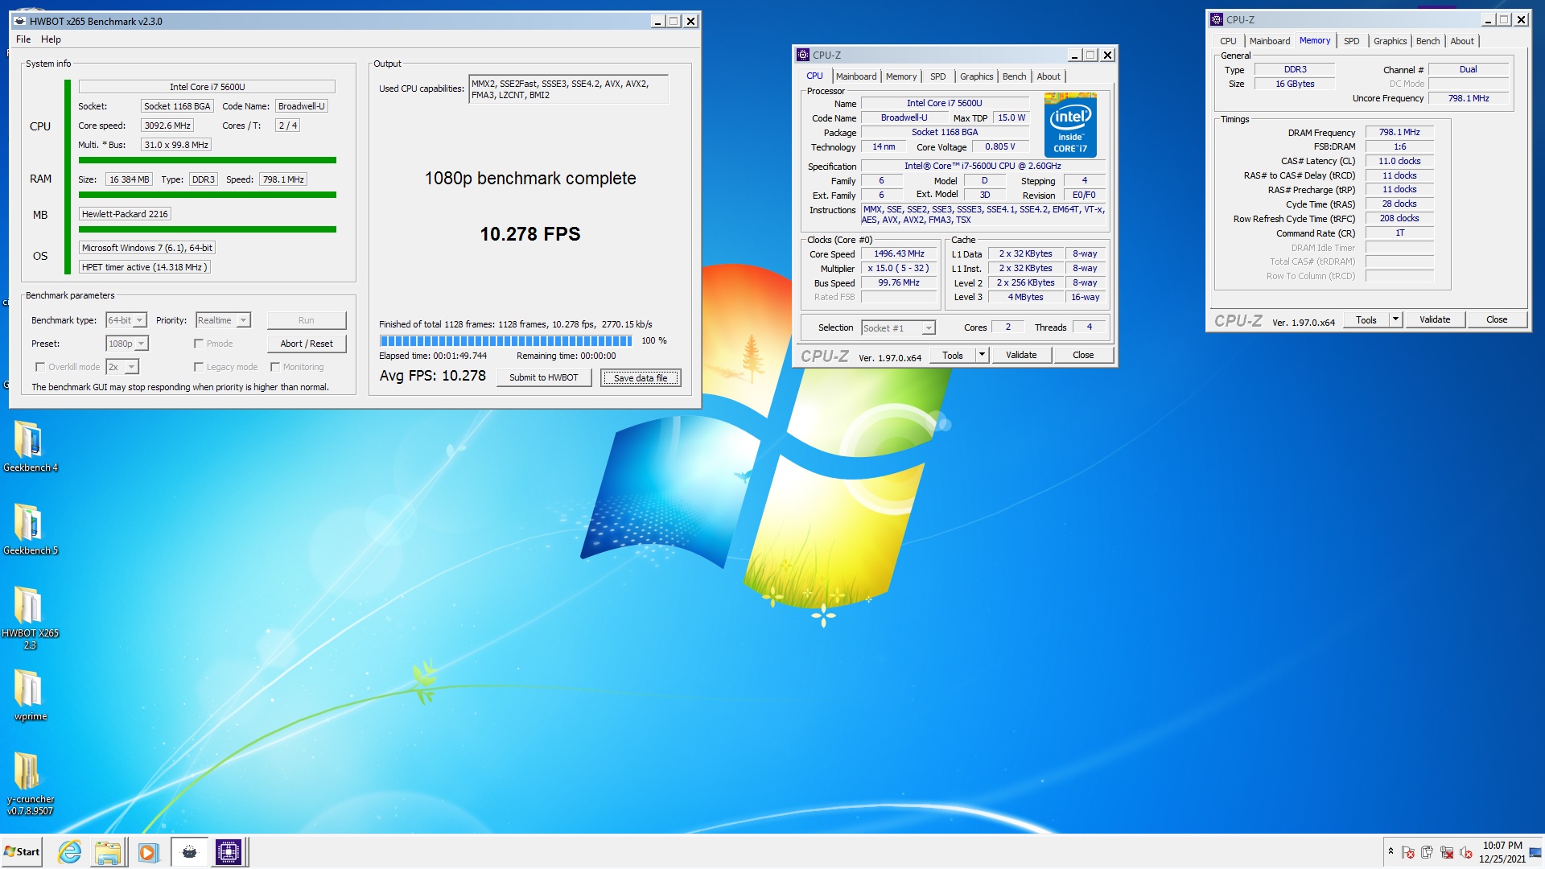
Task: Click Close in middle CPU-Z window
Action: (x=1083, y=355)
